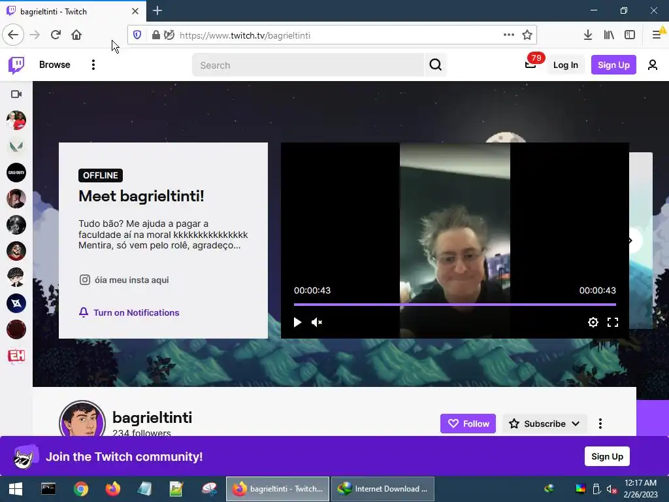
Task: Toggle the Firefox sidebar
Action: pos(630,35)
